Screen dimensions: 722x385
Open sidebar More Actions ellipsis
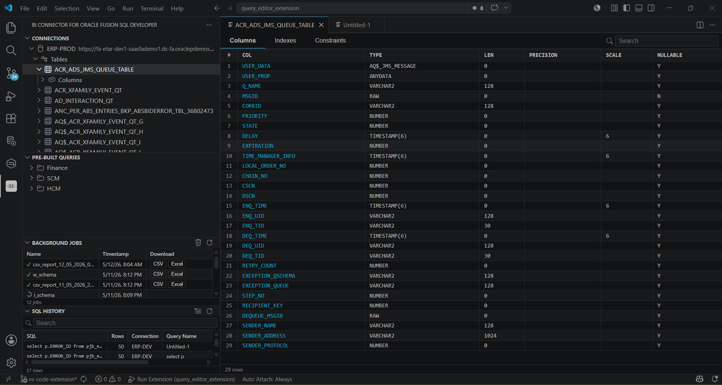[x=209, y=25]
